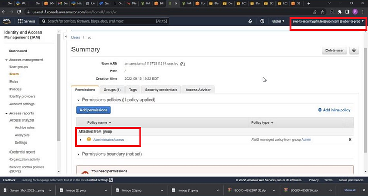Click the browser reload icon

(x=19, y=12)
